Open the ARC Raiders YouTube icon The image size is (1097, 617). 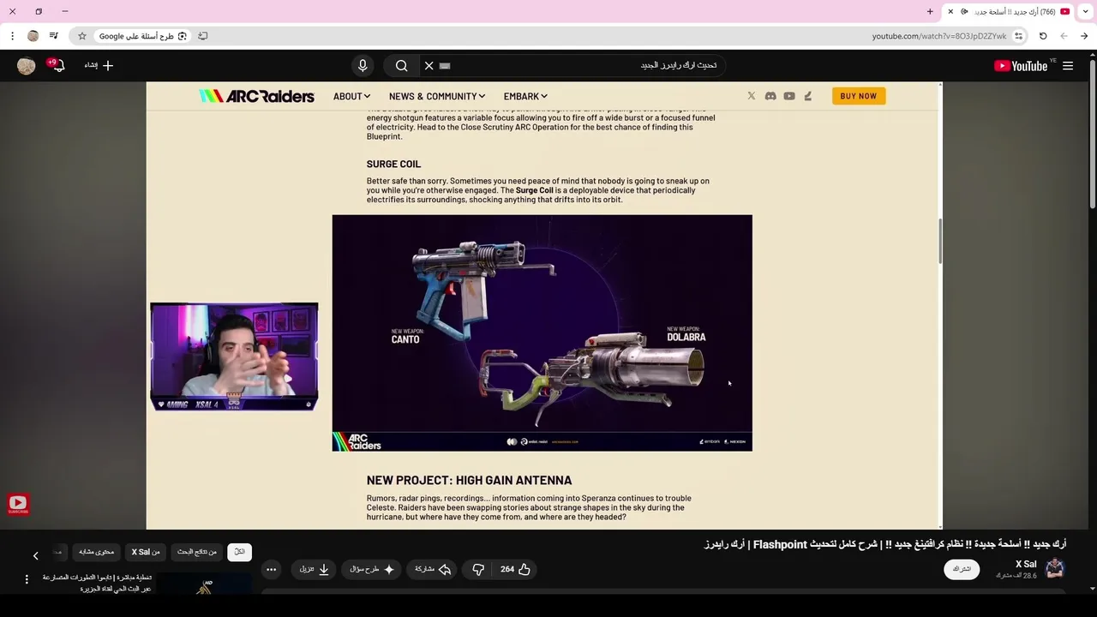coord(789,96)
